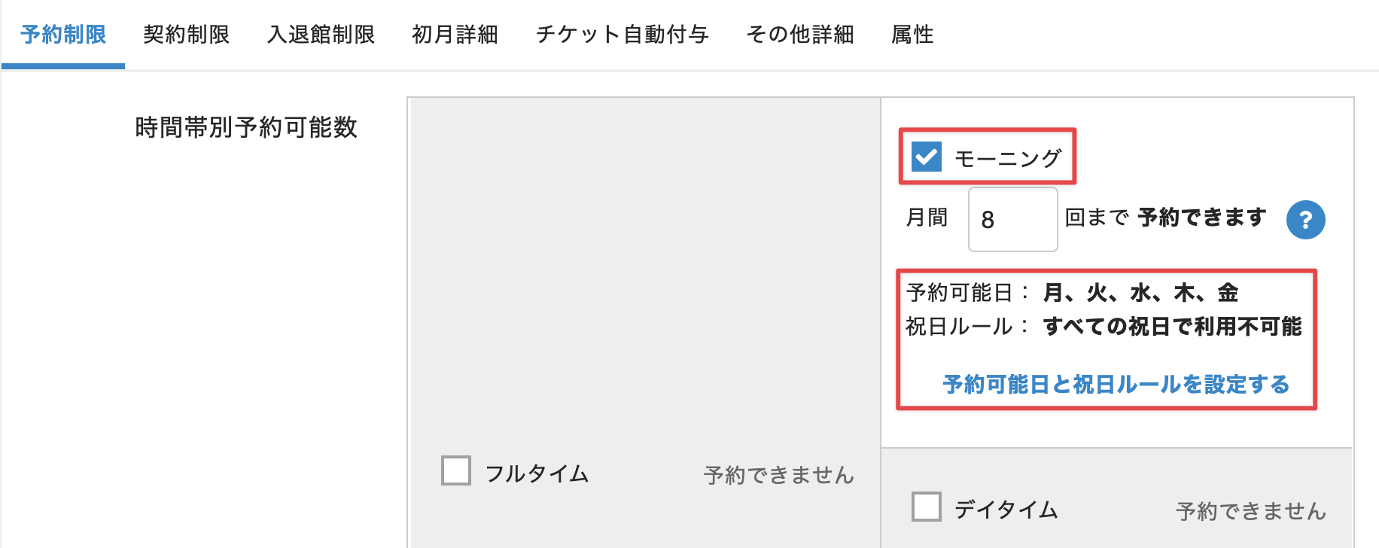1379x548 pixels.
Task: Select the 初月詳細 tab
Action: click(x=455, y=35)
